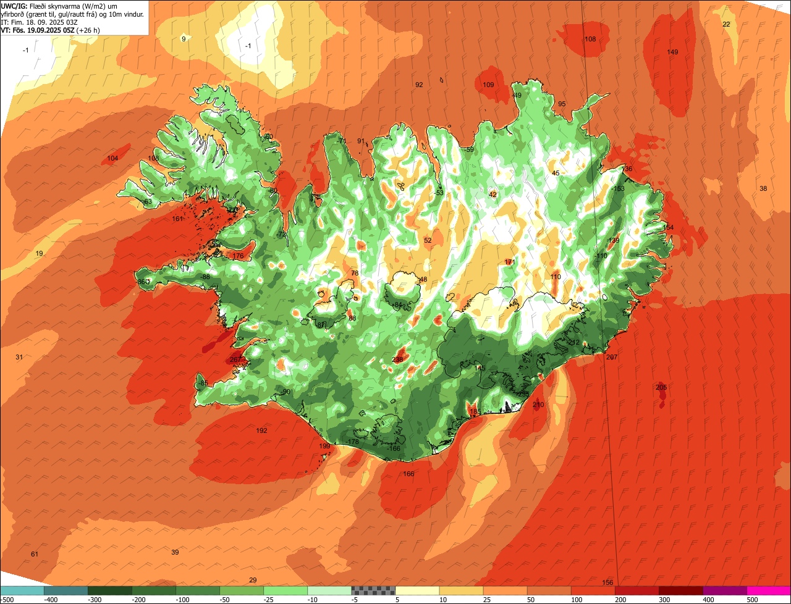Screen dimensions: 791x604
Task: Click the flux value 22 in the corner
Action: coord(726,24)
